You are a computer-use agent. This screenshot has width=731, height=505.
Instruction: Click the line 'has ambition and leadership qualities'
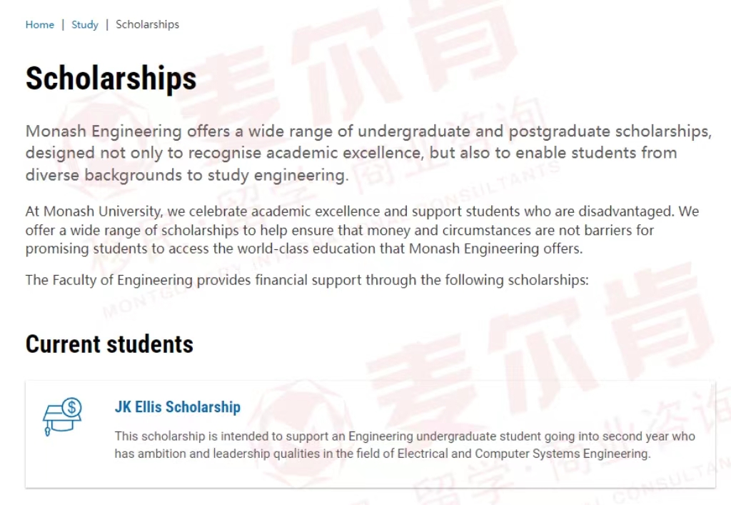pyautogui.click(x=383, y=454)
